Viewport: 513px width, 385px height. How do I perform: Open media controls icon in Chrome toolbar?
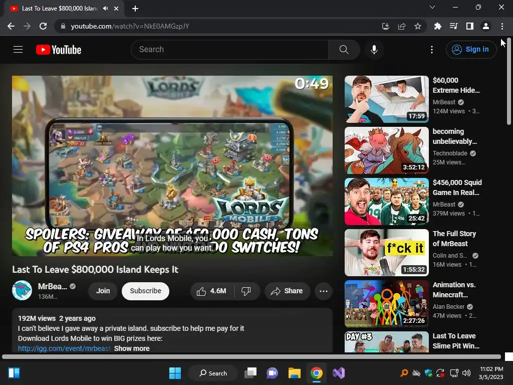[454, 26]
